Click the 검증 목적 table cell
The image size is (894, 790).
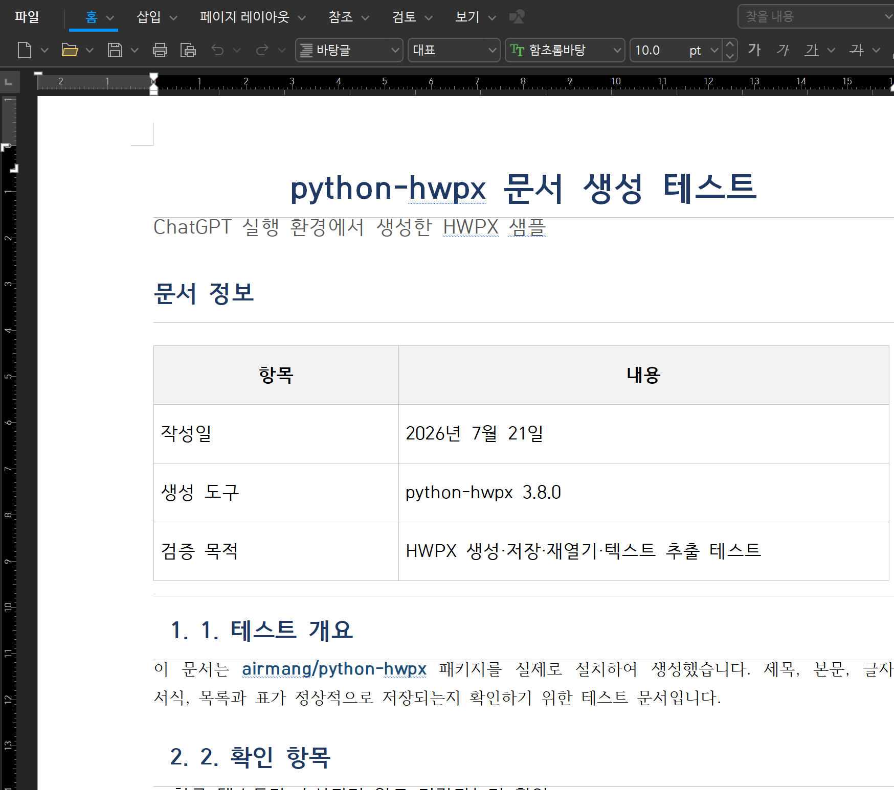pyautogui.click(x=276, y=551)
